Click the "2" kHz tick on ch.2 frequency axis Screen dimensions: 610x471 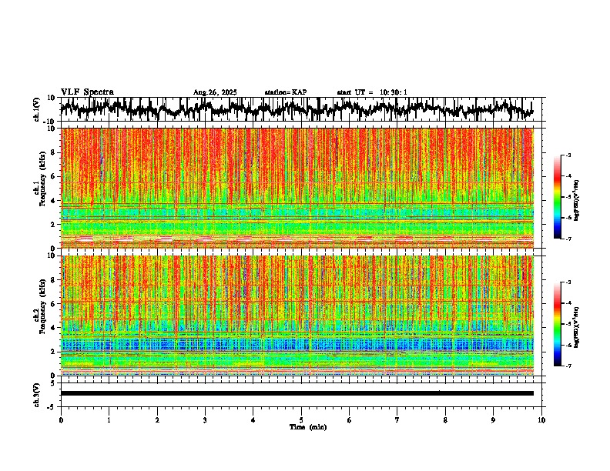53,352
